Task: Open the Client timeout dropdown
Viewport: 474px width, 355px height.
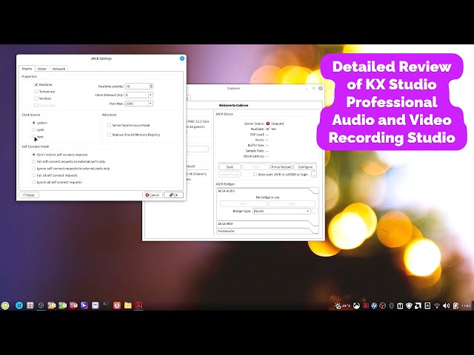Action: pyautogui.click(x=150, y=95)
